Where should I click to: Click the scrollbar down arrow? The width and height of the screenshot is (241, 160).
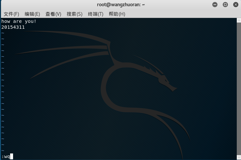[x=239, y=157]
